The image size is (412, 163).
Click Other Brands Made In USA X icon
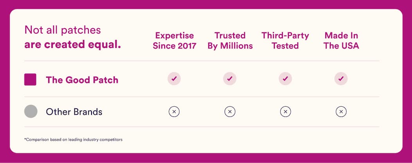tap(341, 112)
